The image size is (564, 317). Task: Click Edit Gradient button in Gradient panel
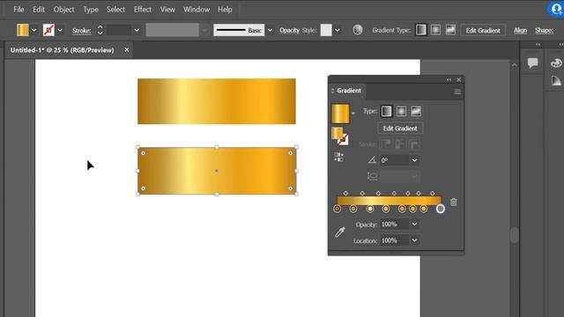pos(400,129)
